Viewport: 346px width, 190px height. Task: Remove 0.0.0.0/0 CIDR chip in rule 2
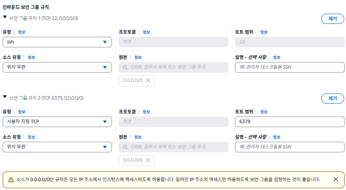pyautogui.click(x=148, y=160)
